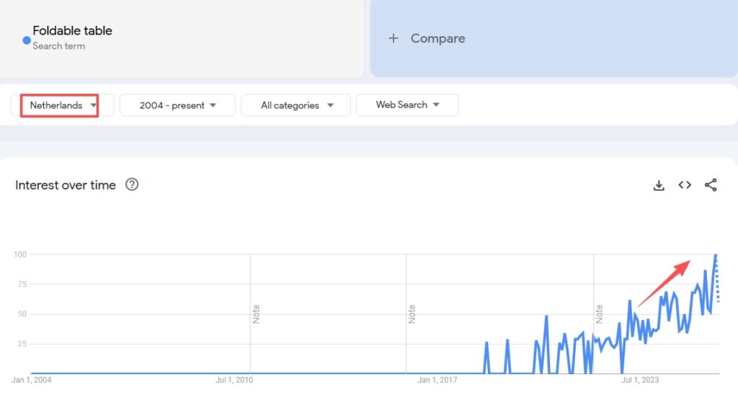
Task: Click the Interest over time heading
Action: [x=66, y=185]
